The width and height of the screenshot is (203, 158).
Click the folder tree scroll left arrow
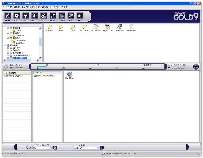[x=5, y=60]
